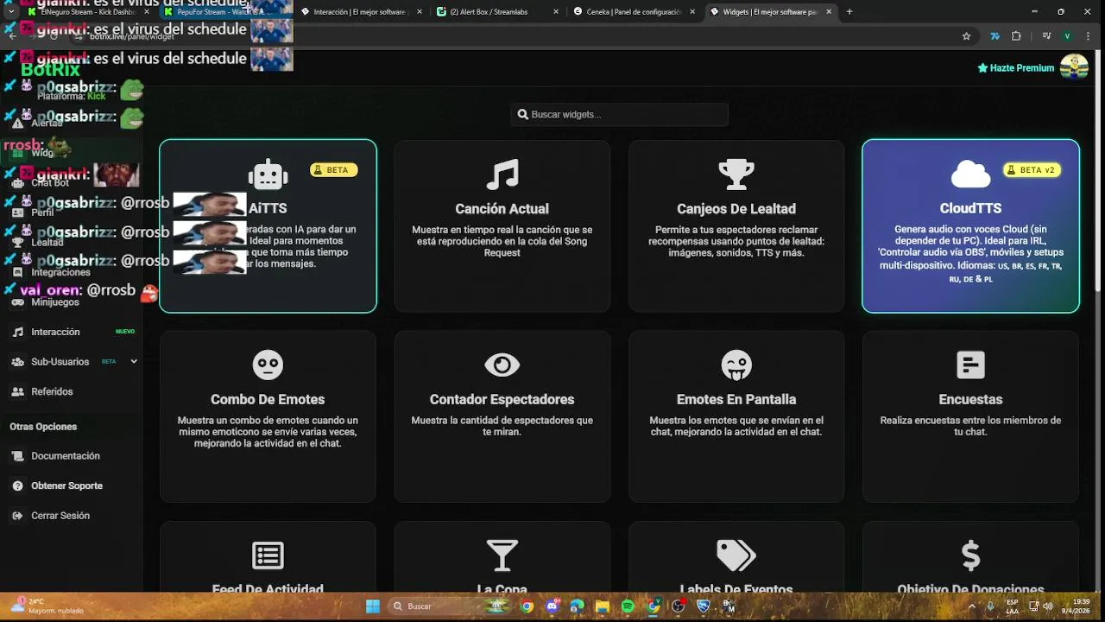This screenshot has width=1105, height=622.
Task: Switch to Interacción browser tab
Action: click(x=363, y=12)
